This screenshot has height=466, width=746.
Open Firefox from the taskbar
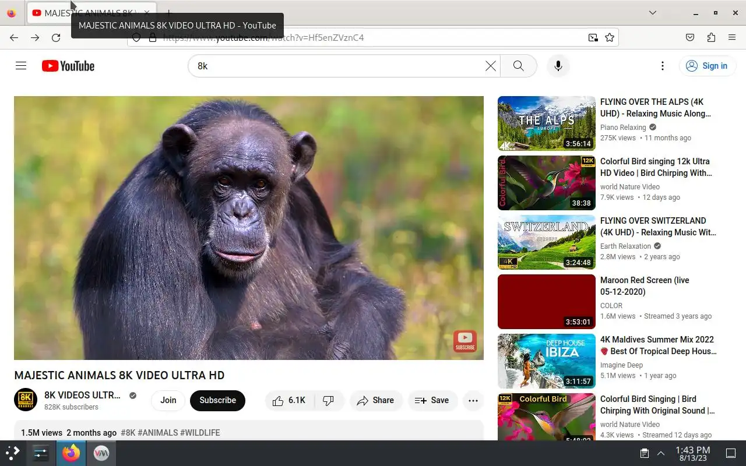(71, 453)
